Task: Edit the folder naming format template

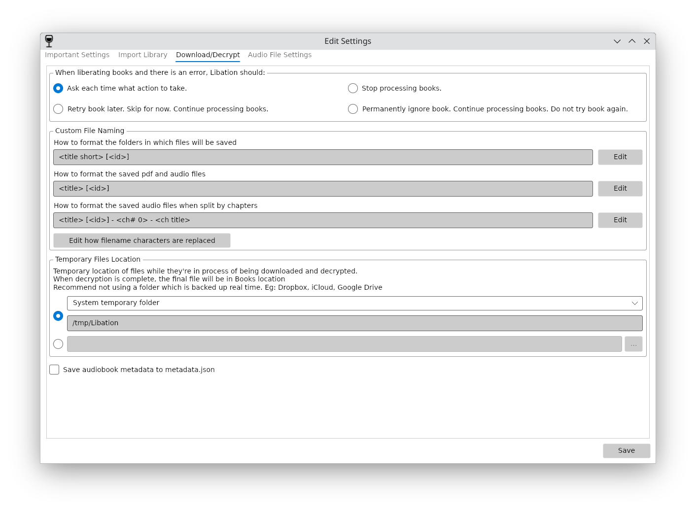Action: (x=620, y=157)
